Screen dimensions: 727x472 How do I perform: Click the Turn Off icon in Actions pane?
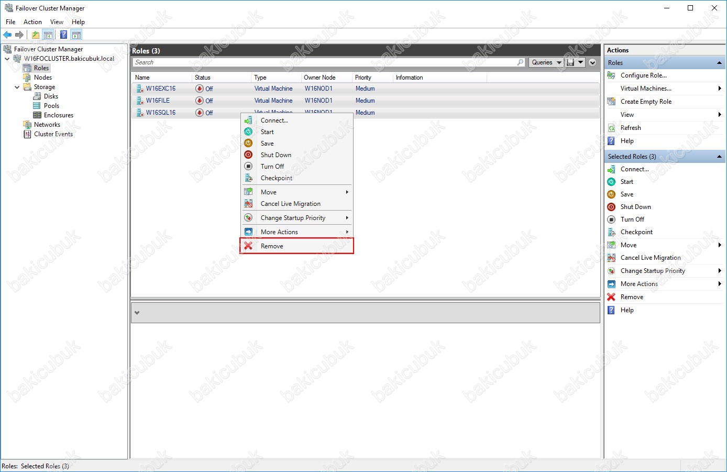(611, 219)
